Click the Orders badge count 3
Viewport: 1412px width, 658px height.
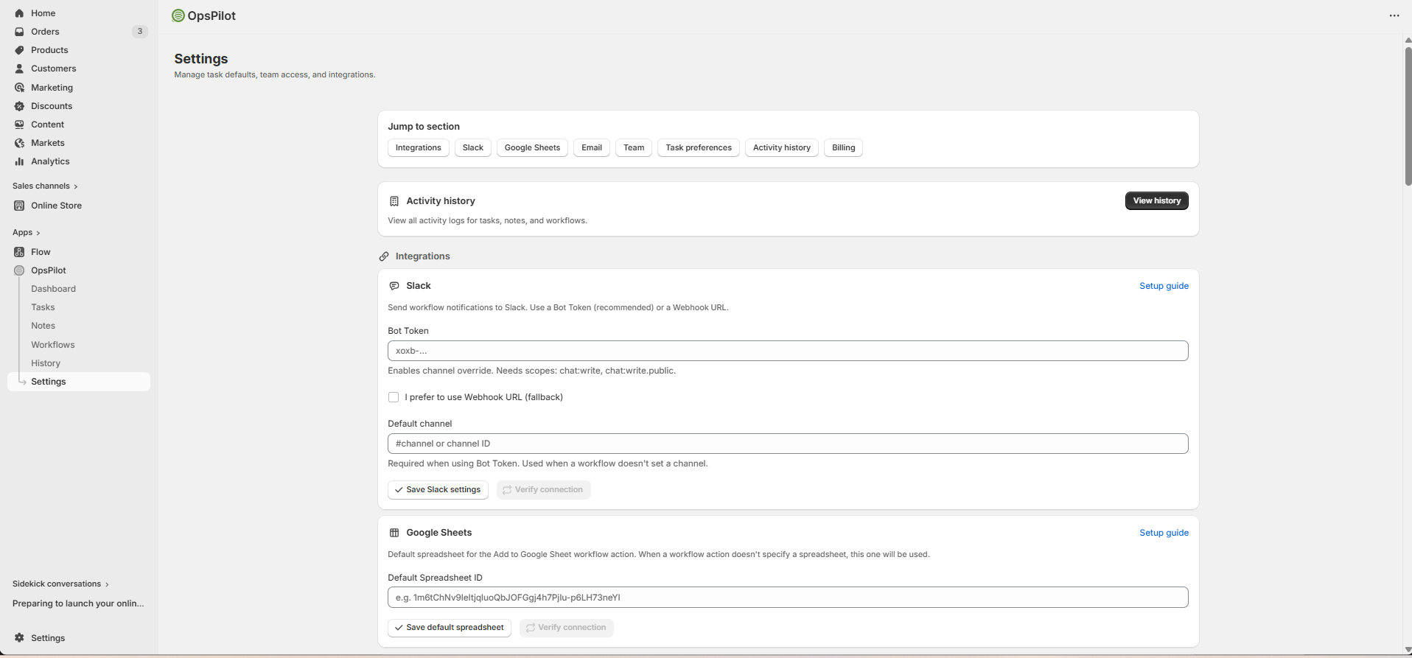point(140,32)
